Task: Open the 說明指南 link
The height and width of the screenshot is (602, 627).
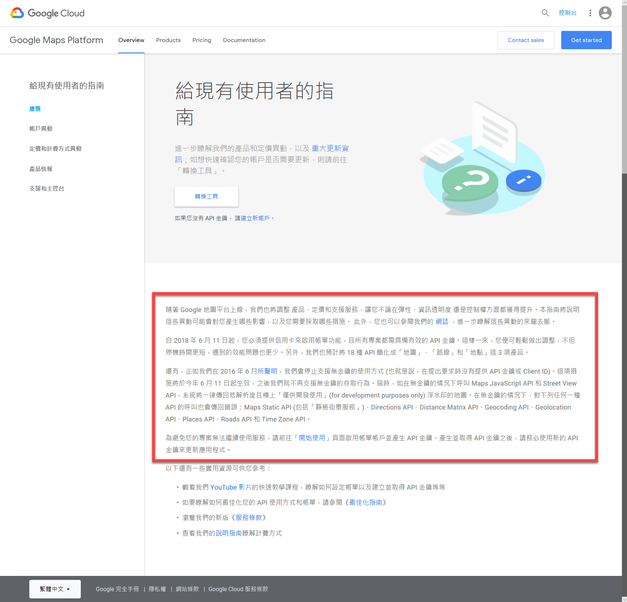Action: 229,533
